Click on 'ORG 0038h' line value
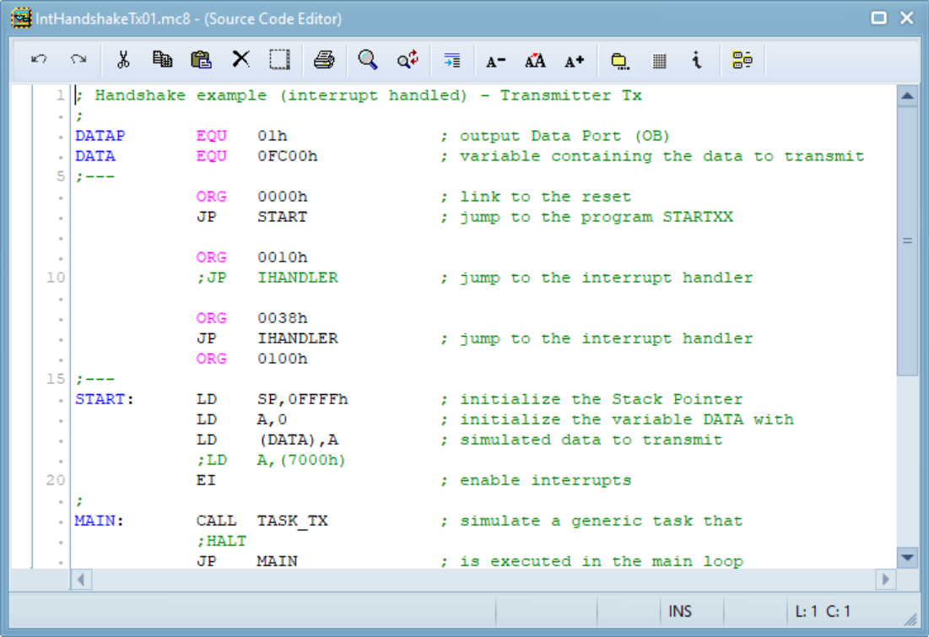This screenshot has height=637, width=929. point(282,318)
